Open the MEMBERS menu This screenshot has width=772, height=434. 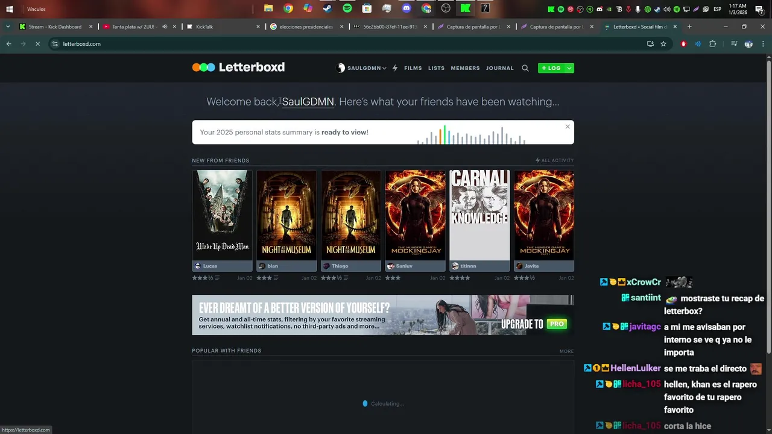(x=465, y=68)
